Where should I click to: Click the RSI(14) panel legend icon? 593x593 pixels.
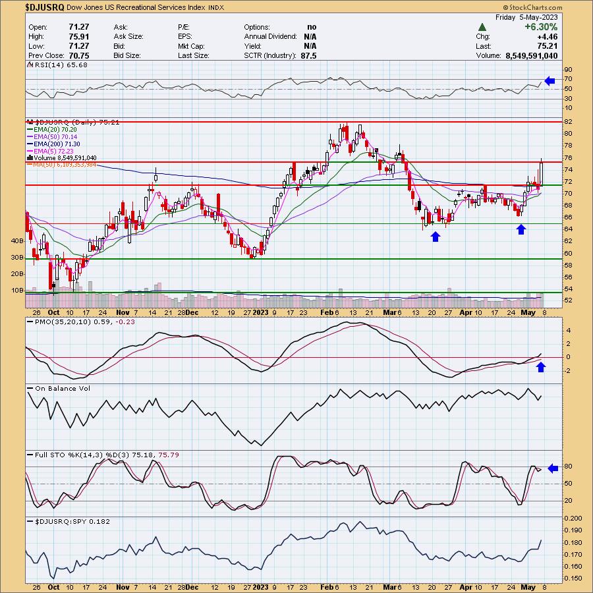pos(30,65)
